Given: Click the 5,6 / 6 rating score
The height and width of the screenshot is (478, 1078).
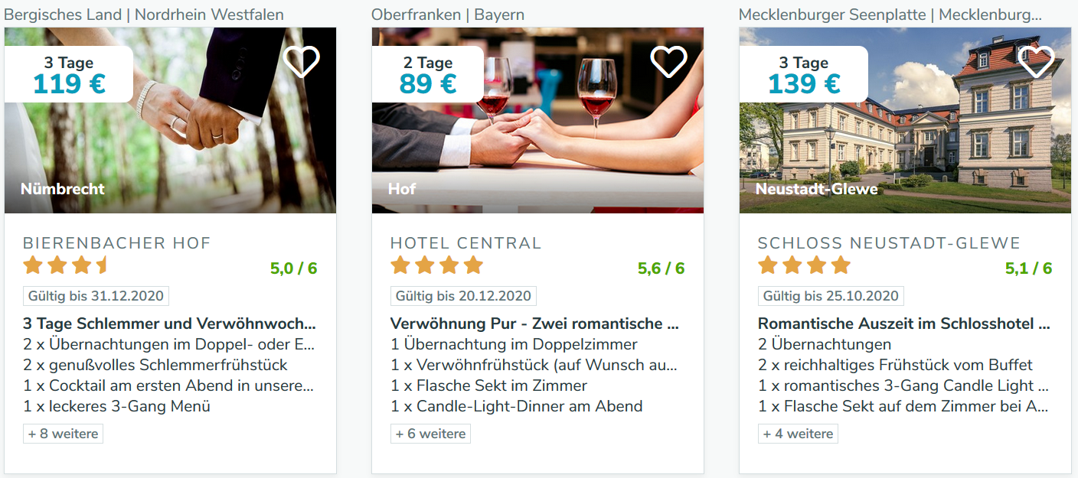Looking at the screenshot, I should point(661,268).
